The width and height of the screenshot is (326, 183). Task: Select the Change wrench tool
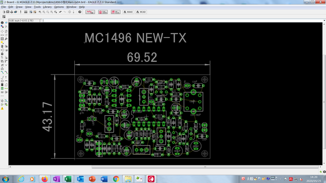coord(6,38)
